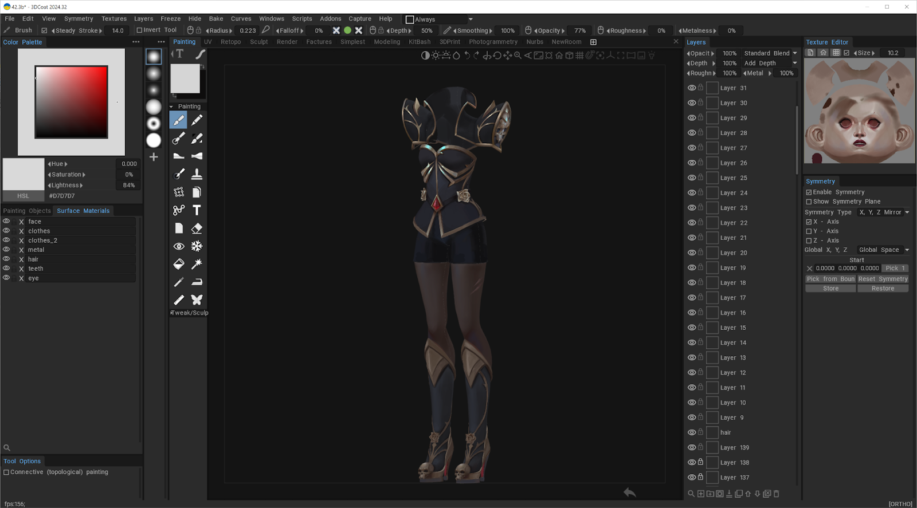Screen dimensions: 917x508
Task: Click the home view icon in viewport toolbar
Action: tap(559, 56)
